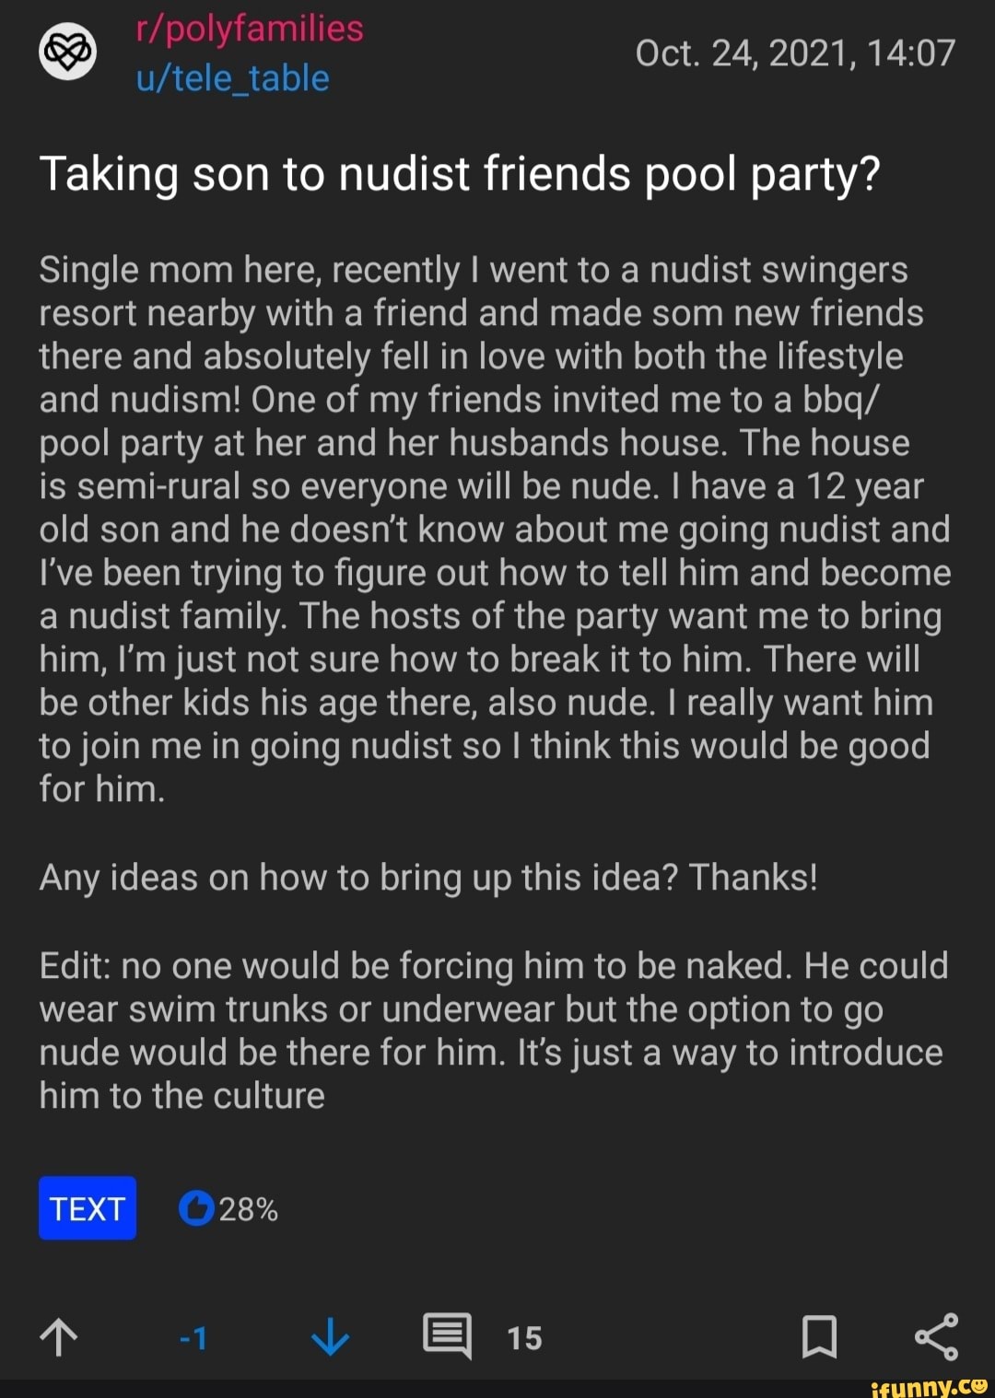Viewport: 995px width, 1398px height.
Task: Tap the 28% upvote percentage label
Action: click(248, 1209)
